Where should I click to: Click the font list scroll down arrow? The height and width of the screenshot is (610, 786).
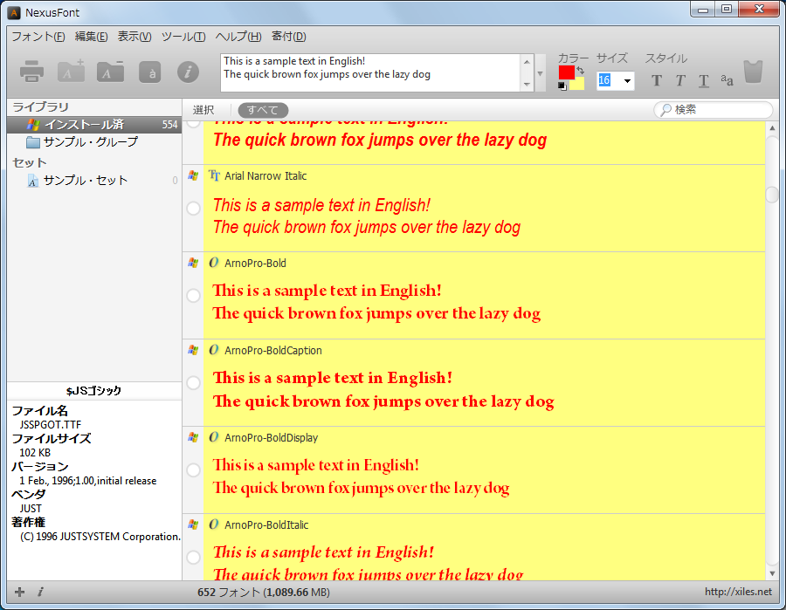tap(772, 573)
